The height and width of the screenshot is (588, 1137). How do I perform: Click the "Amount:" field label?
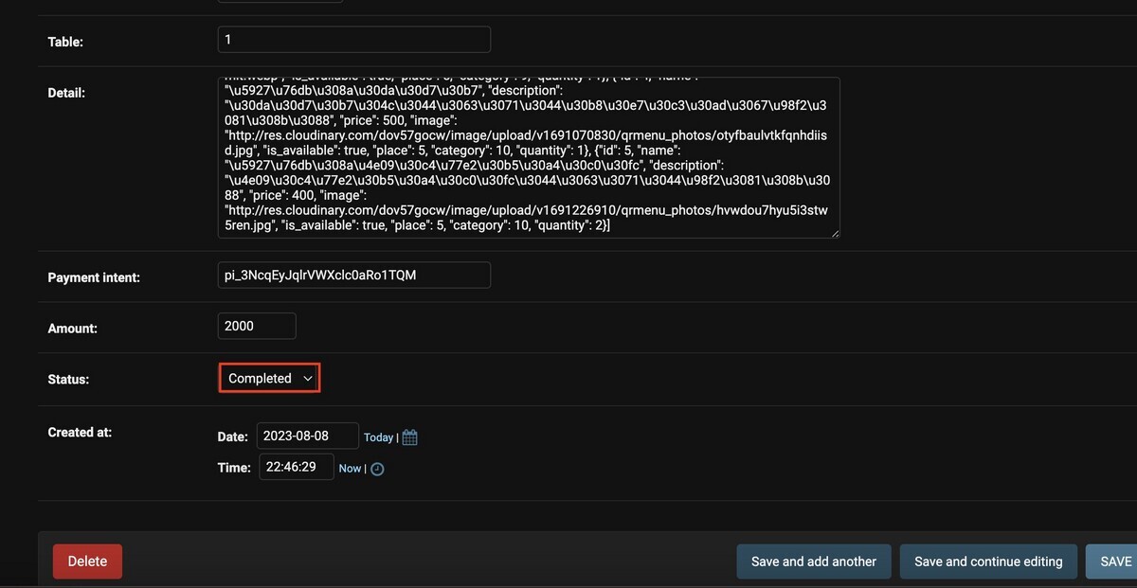(73, 329)
